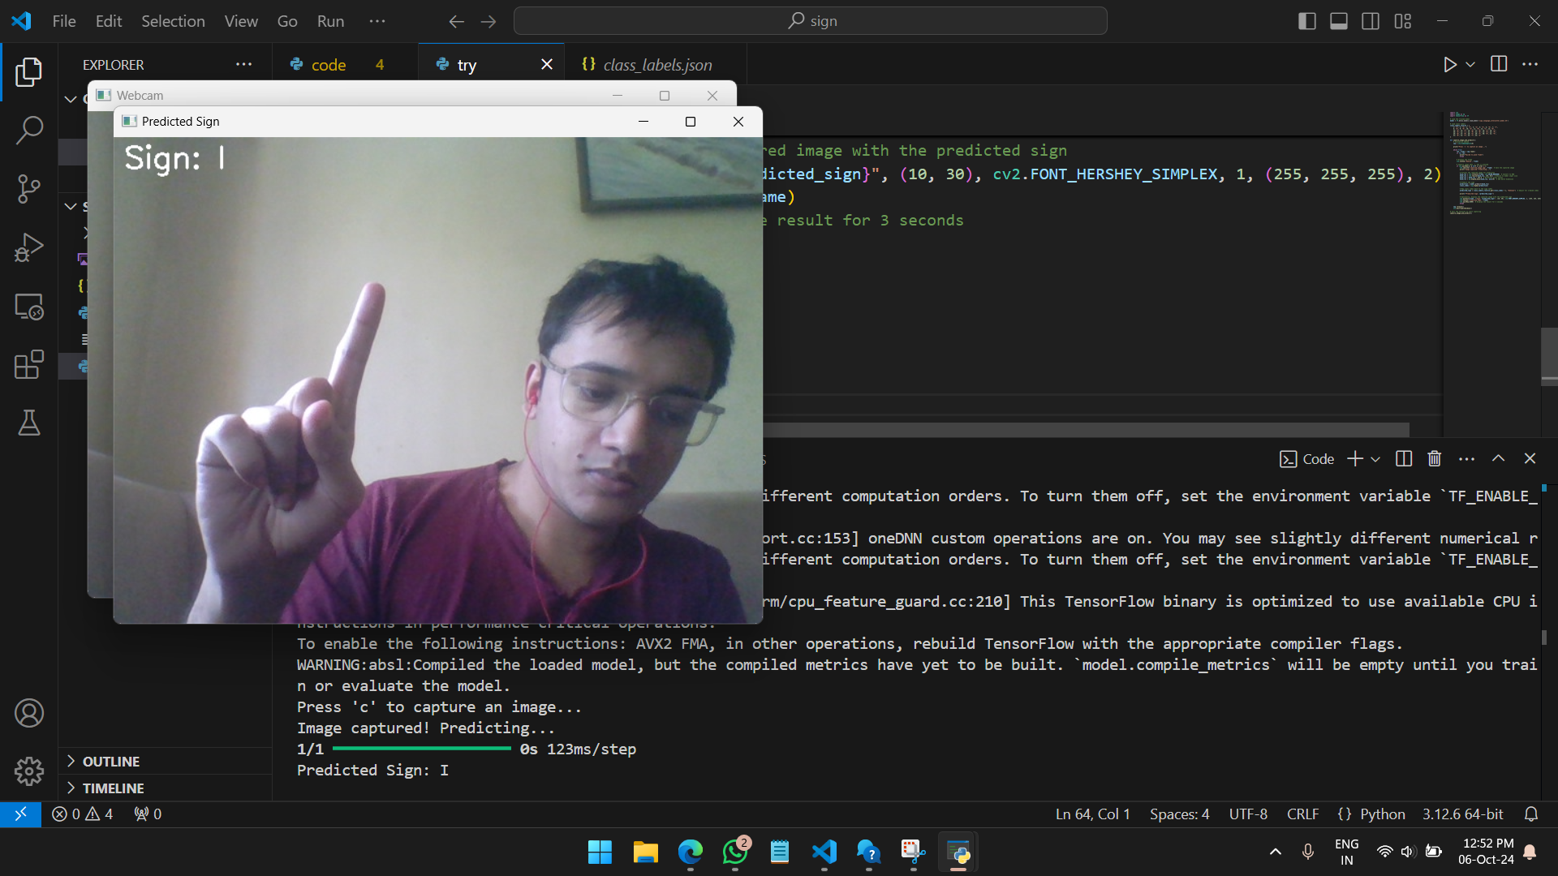Image resolution: width=1558 pixels, height=876 pixels.
Task: Open Source Control view
Action: point(29,189)
